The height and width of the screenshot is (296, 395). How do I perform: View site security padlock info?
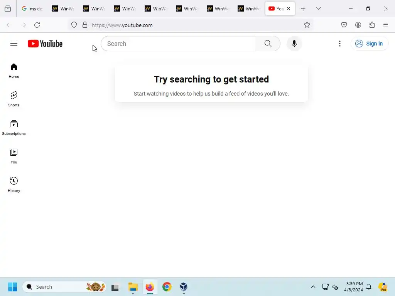pos(85,25)
